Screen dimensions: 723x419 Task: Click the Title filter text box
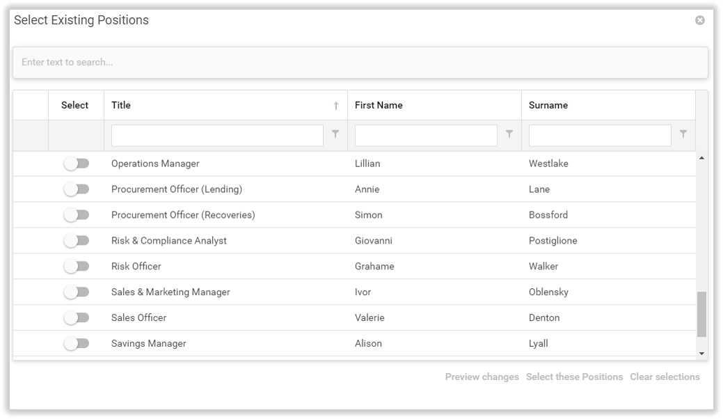point(217,136)
